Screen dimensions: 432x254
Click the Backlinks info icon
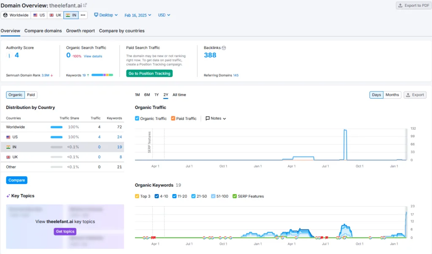[x=224, y=48]
